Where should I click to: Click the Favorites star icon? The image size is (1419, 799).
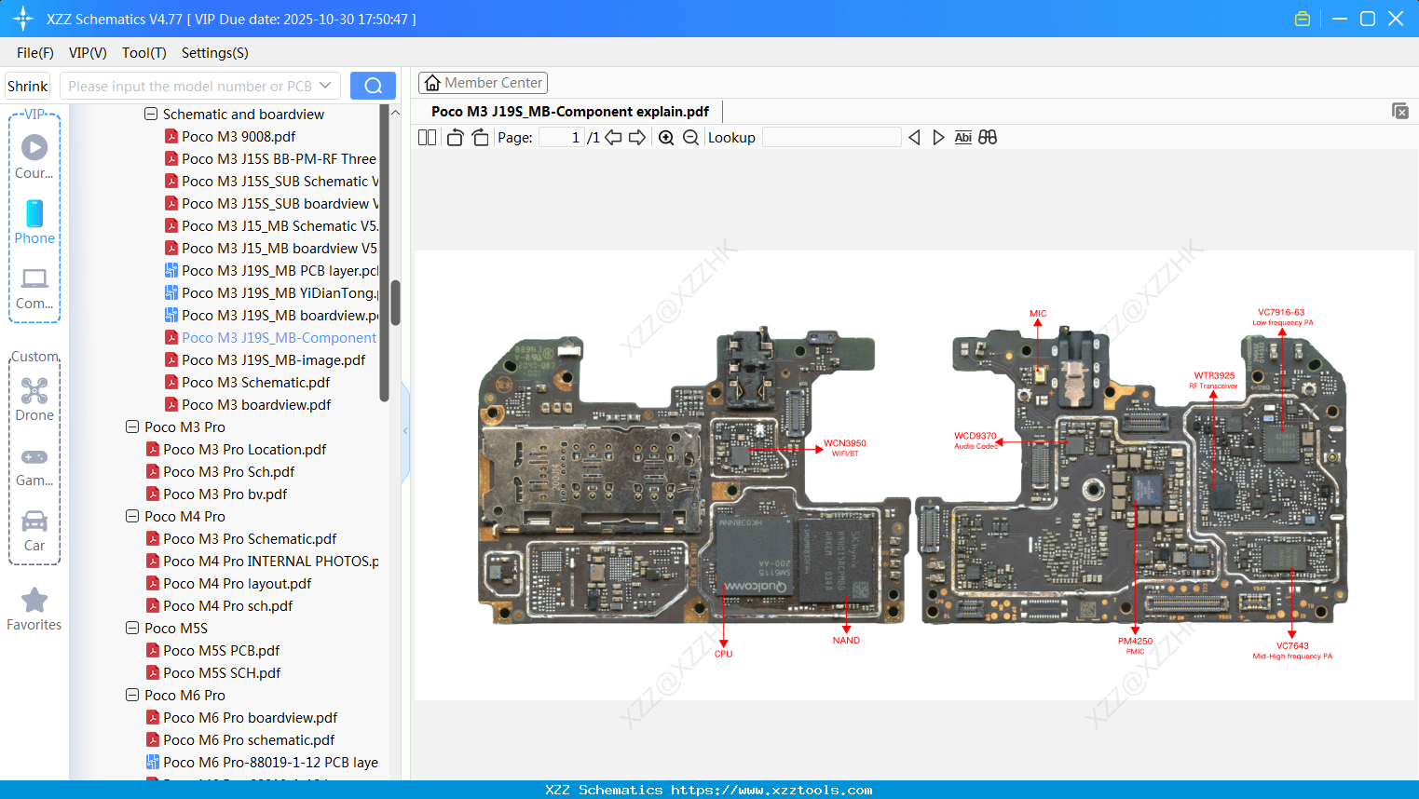tap(34, 600)
